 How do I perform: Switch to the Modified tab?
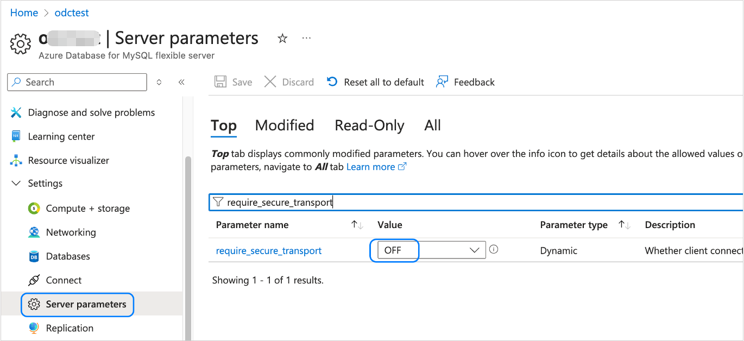(285, 126)
